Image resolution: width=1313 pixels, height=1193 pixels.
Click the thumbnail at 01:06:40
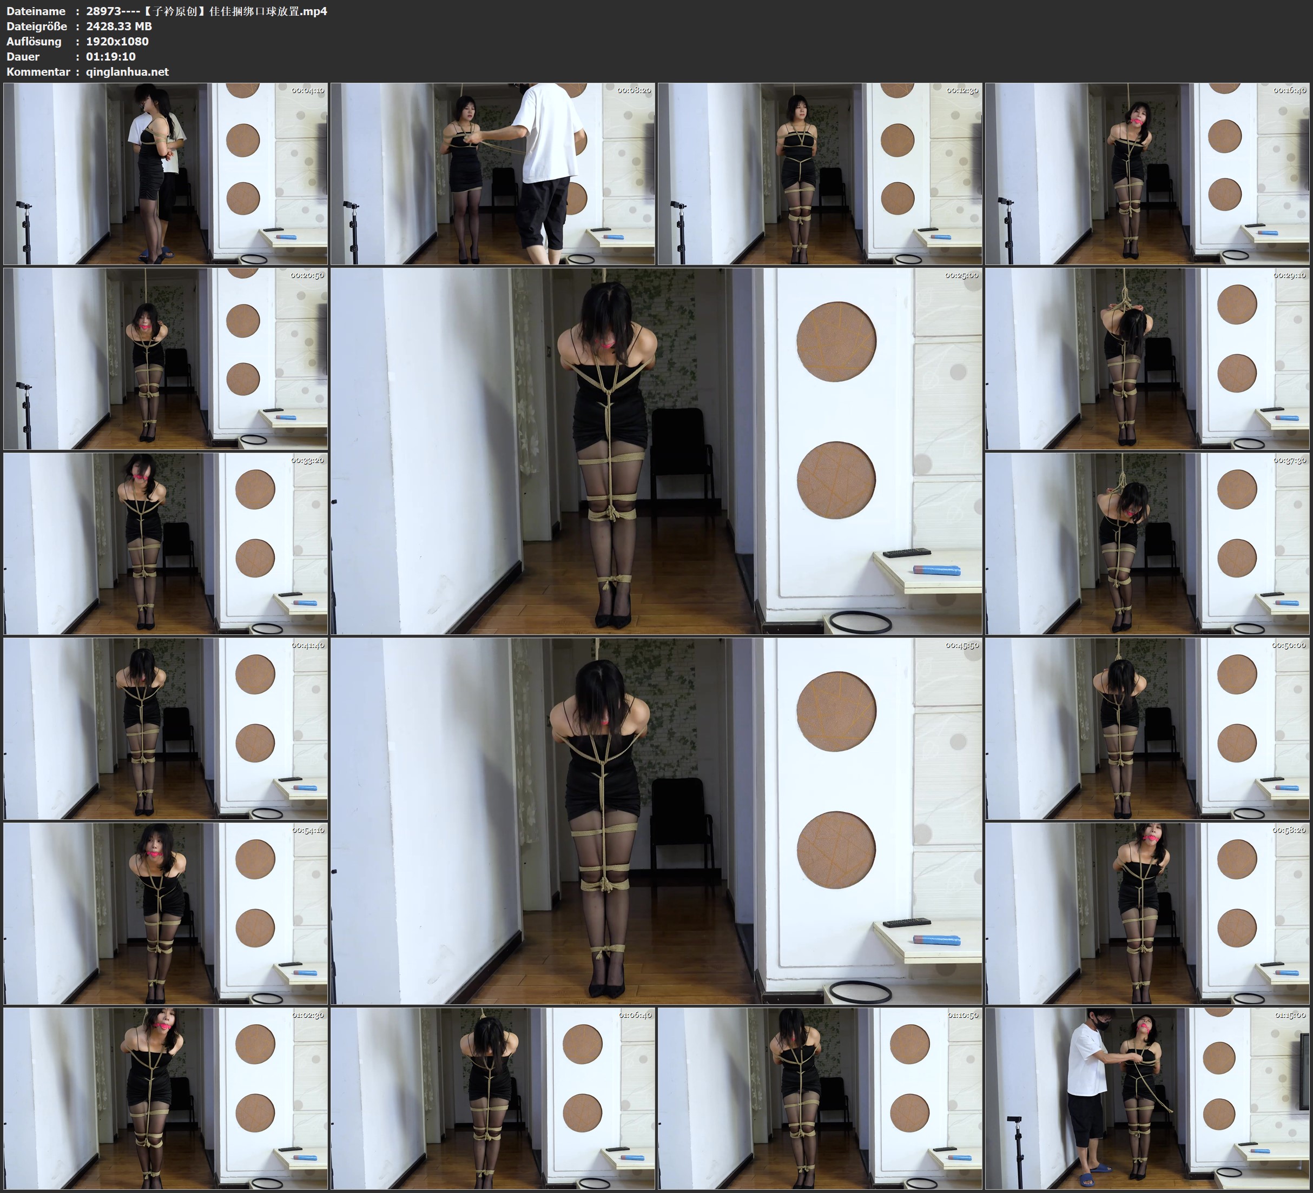[x=493, y=1098]
